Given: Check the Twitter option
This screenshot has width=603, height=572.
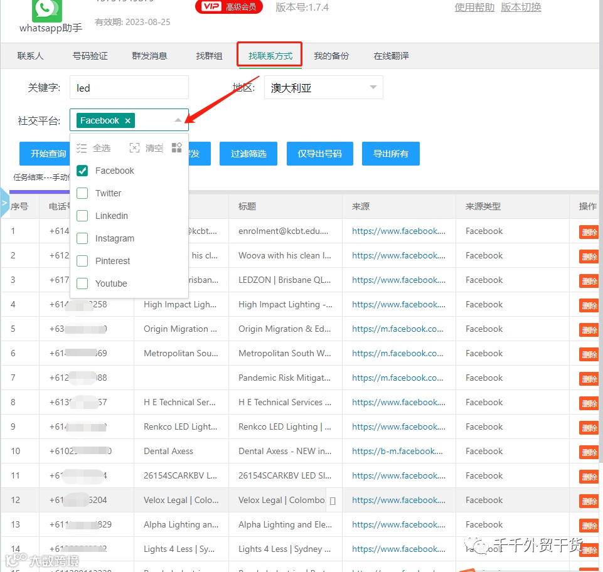Looking at the screenshot, I should point(82,193).
